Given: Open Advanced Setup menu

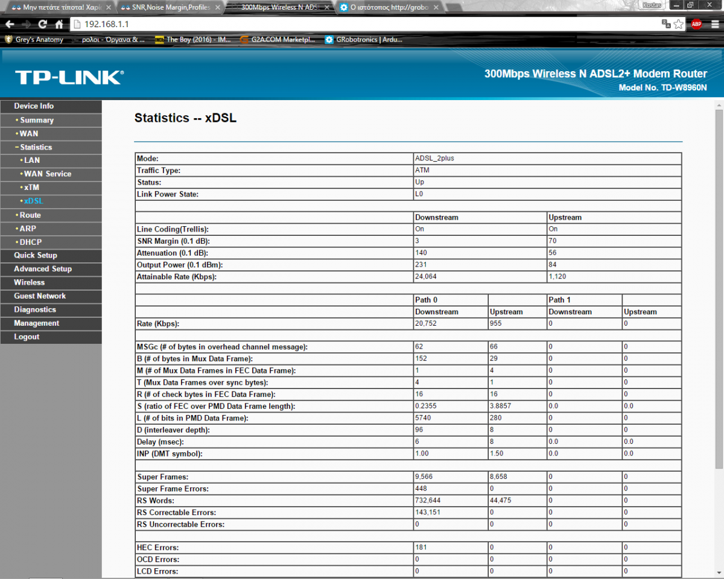Looking at the screenshot, I should (x=51, y=269).
